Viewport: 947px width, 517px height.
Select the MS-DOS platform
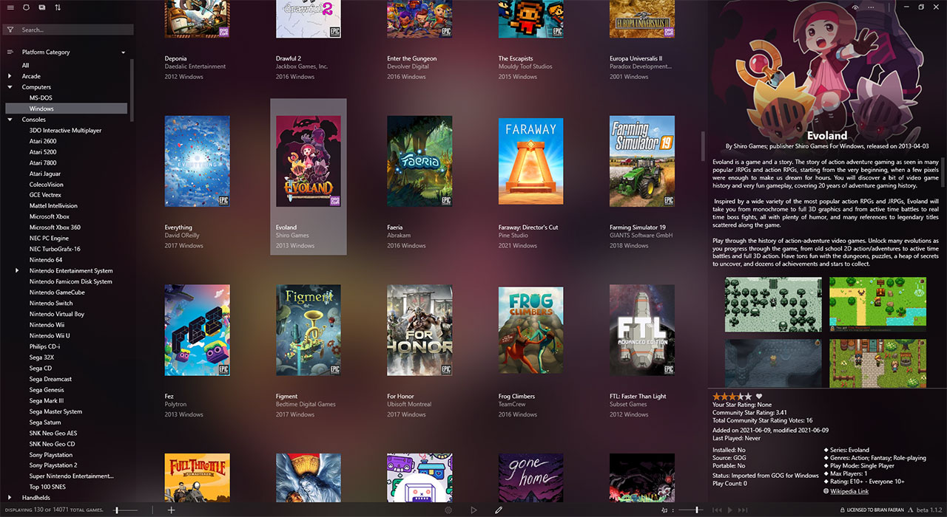click(41, 97)
